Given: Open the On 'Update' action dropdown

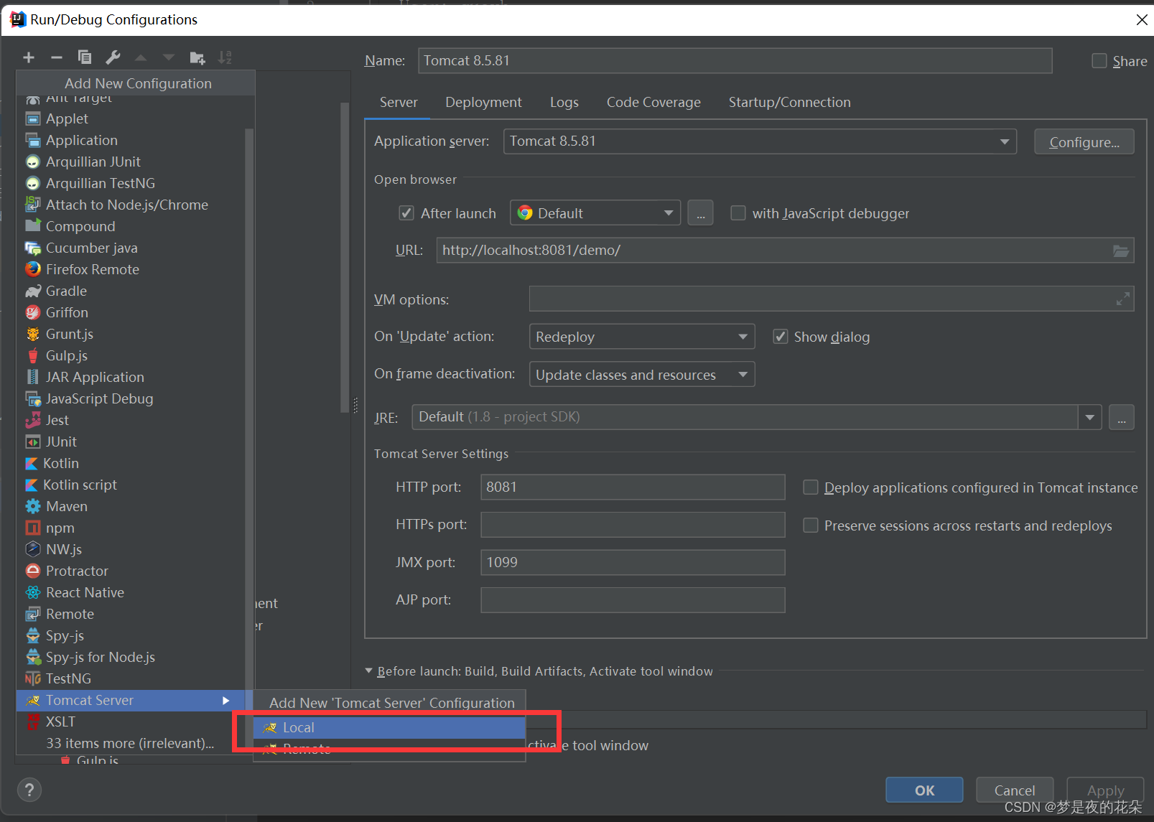Looking at the screenshot, I should [x=641, y=337].
